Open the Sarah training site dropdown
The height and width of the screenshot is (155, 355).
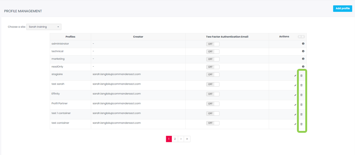44,27
